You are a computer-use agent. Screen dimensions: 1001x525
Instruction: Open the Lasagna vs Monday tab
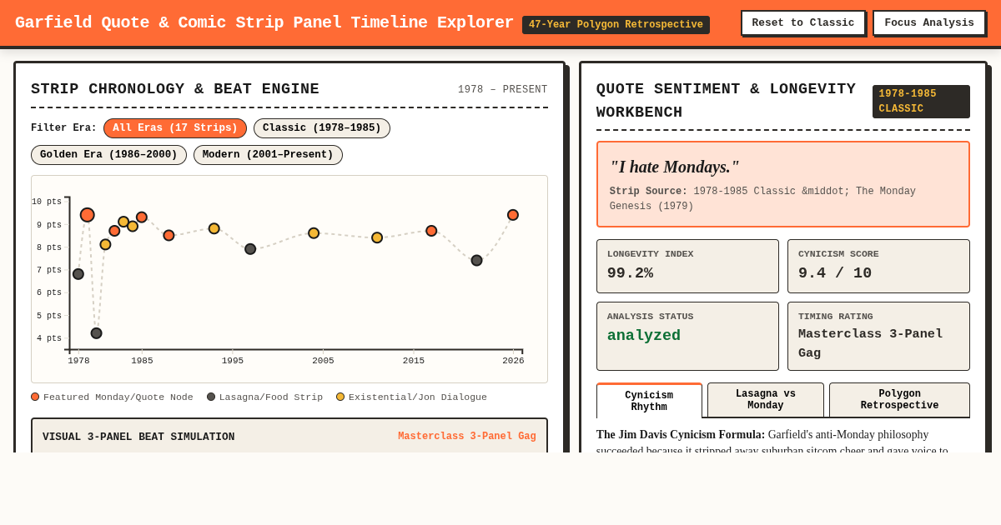pyautogui.click(x=766, y=400)
